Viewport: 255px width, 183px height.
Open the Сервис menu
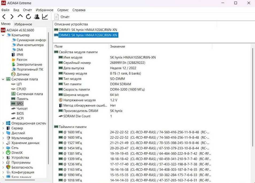point(63,10)
